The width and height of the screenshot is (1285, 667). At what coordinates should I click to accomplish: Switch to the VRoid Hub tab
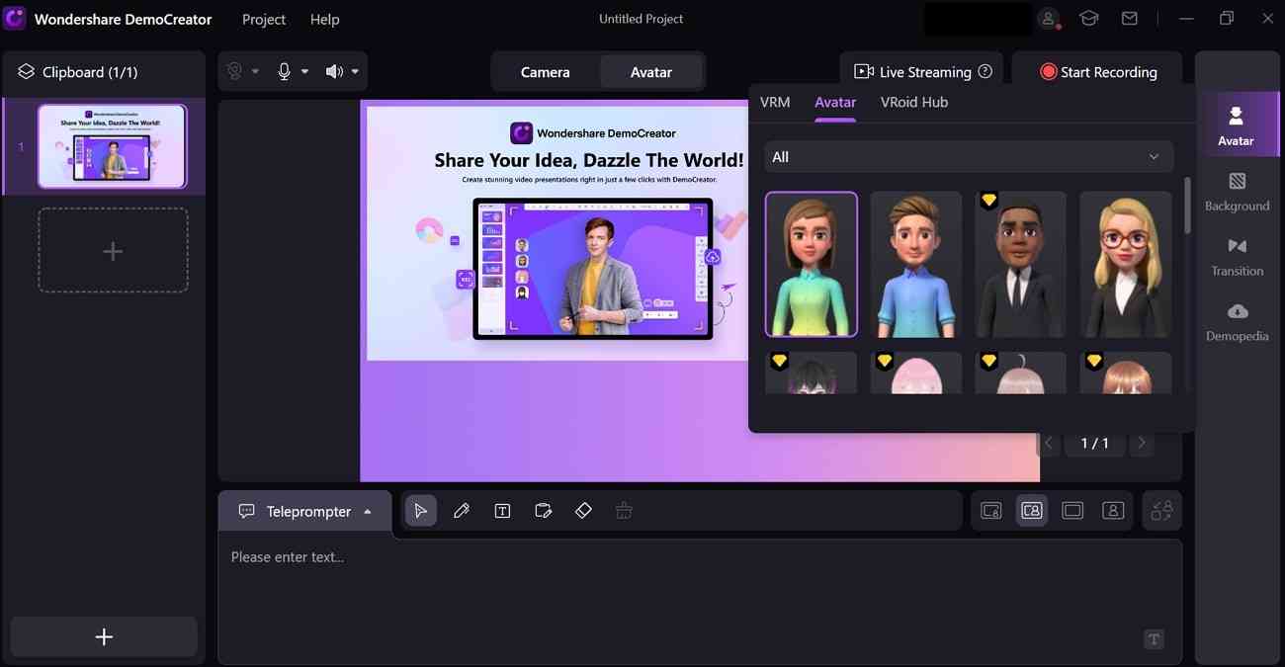pos(914,102)
